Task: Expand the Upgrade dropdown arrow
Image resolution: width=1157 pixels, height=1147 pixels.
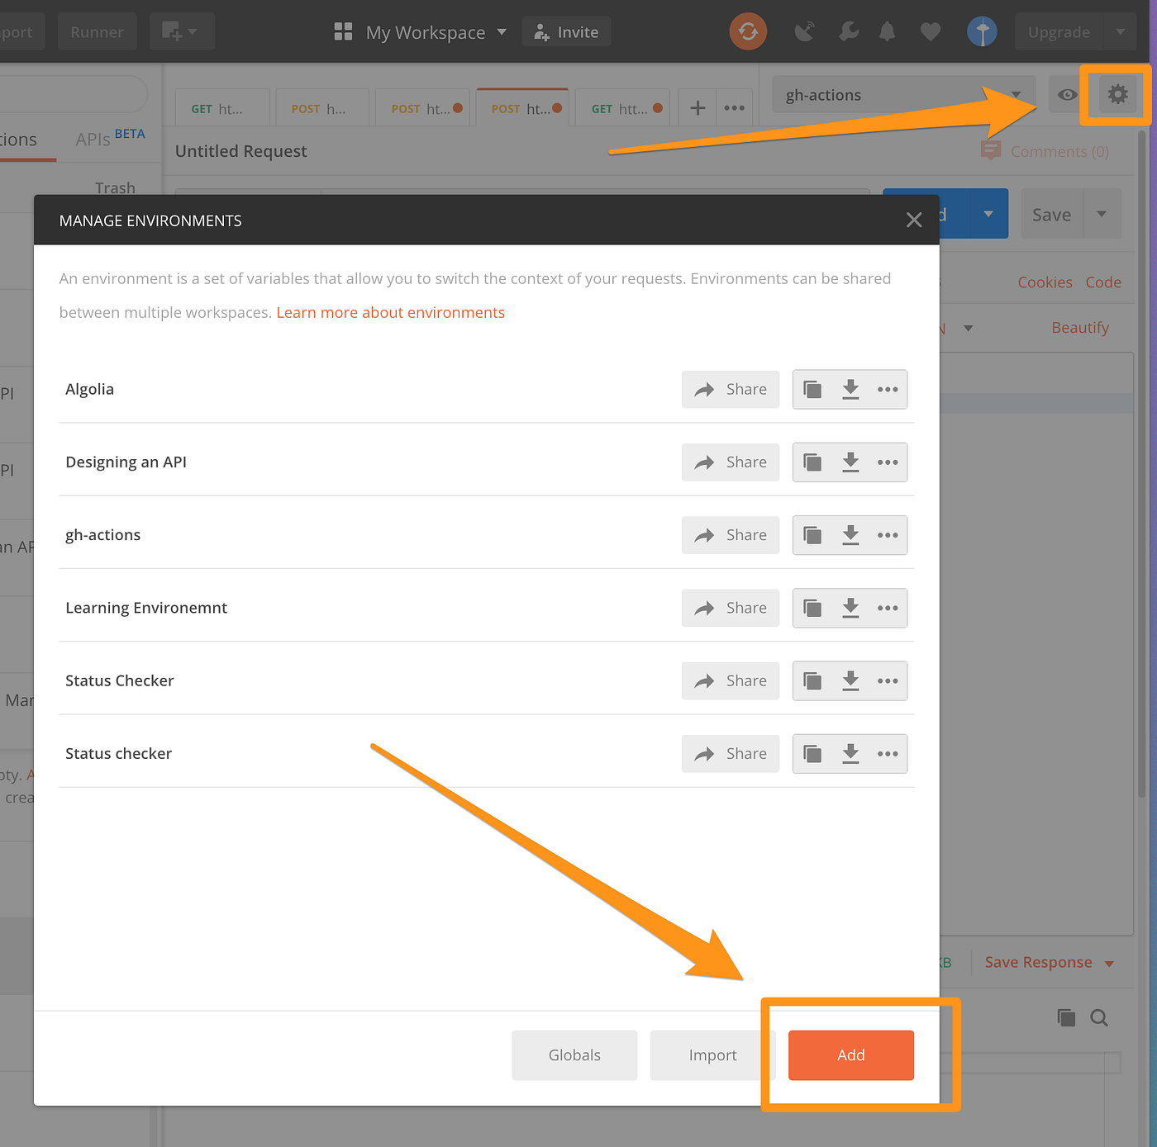Action: coord(1120,32)
